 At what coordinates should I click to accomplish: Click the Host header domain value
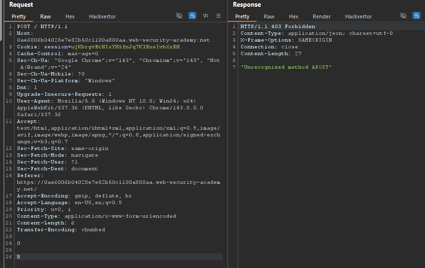pyautogui.click(x=113, y=40)
